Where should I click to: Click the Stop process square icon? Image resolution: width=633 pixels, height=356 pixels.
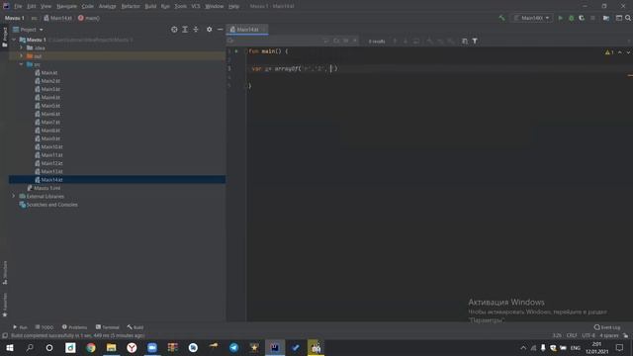pyautogui.click(x=592, y=18)
